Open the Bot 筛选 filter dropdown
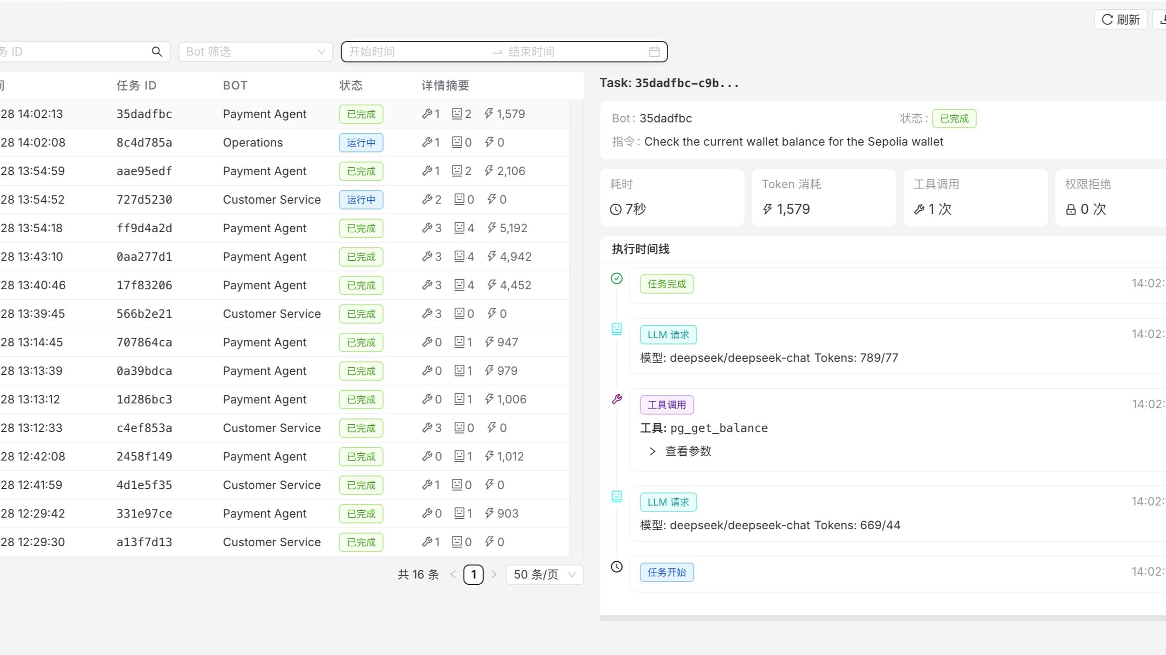Screen dimensions: 1166x655 pyautogui.click(x=255, y=52)
